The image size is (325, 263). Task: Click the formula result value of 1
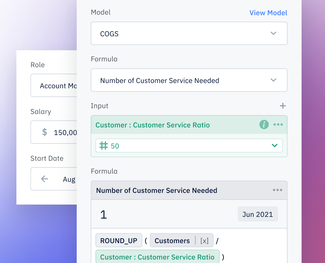click(x=103, y=214)
